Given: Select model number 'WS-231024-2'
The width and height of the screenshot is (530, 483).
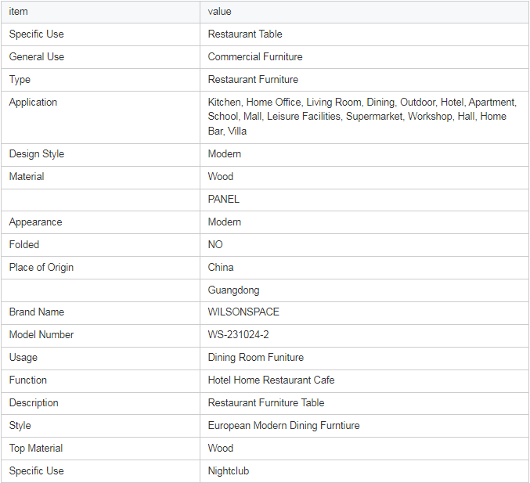Looking at the screenshot, I should tap(238, 334).
